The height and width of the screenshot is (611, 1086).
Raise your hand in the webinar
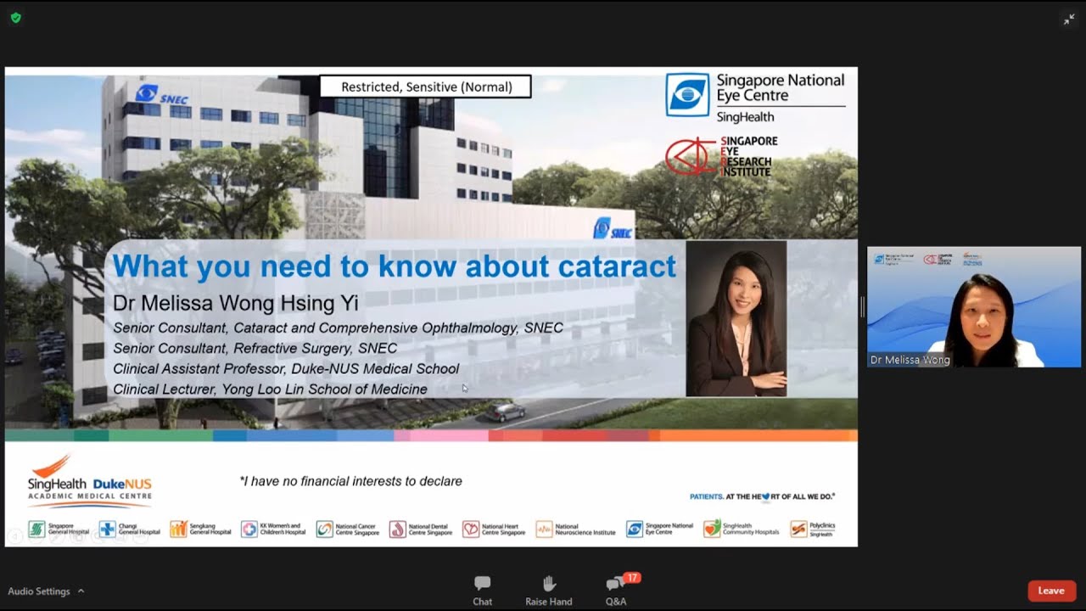[548, 590]
